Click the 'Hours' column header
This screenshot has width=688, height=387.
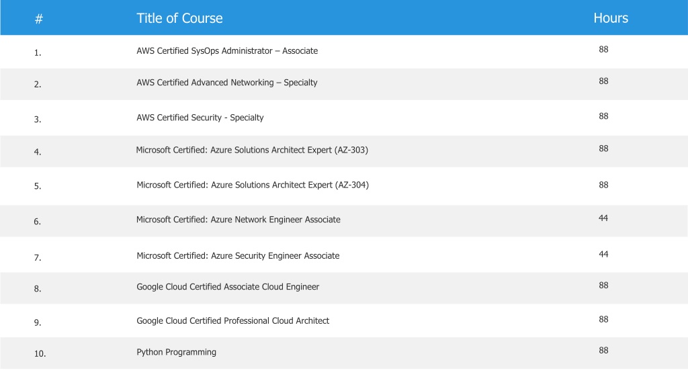point(611,18)
